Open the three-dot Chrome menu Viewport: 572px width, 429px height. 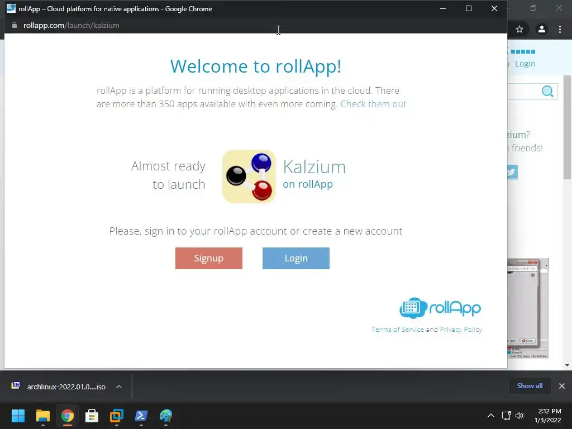(x=560, y=29)
